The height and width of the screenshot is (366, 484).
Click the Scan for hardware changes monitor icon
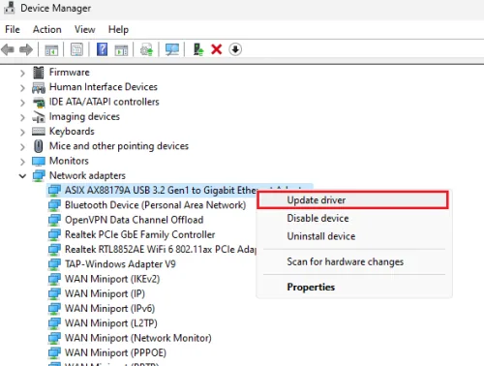(172, 49)
